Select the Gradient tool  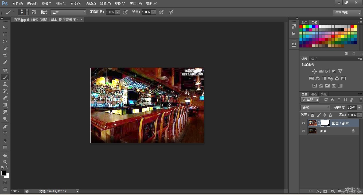pos(5,105)
